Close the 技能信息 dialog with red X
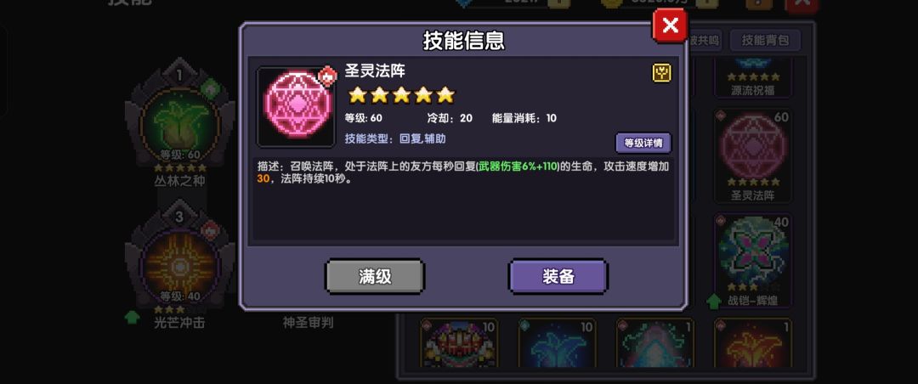The image size is (918, 384). [670, 25]
